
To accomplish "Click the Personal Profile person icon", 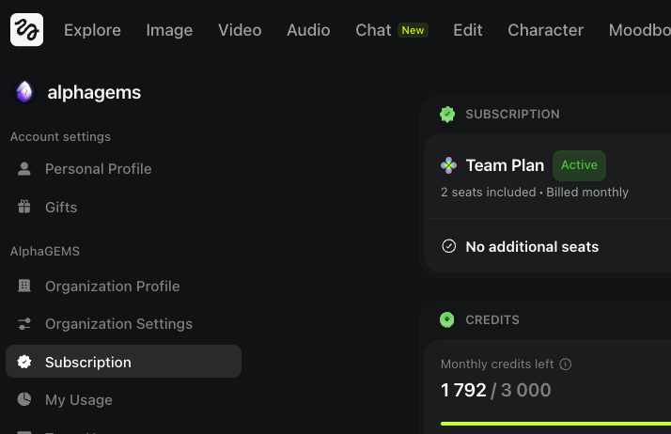I will point(24,168).
